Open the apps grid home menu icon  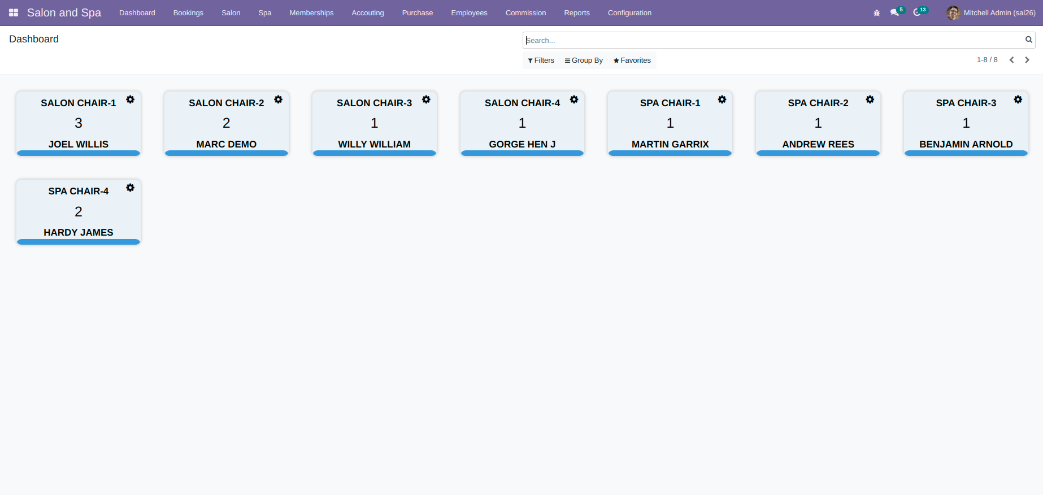point(14,12)
